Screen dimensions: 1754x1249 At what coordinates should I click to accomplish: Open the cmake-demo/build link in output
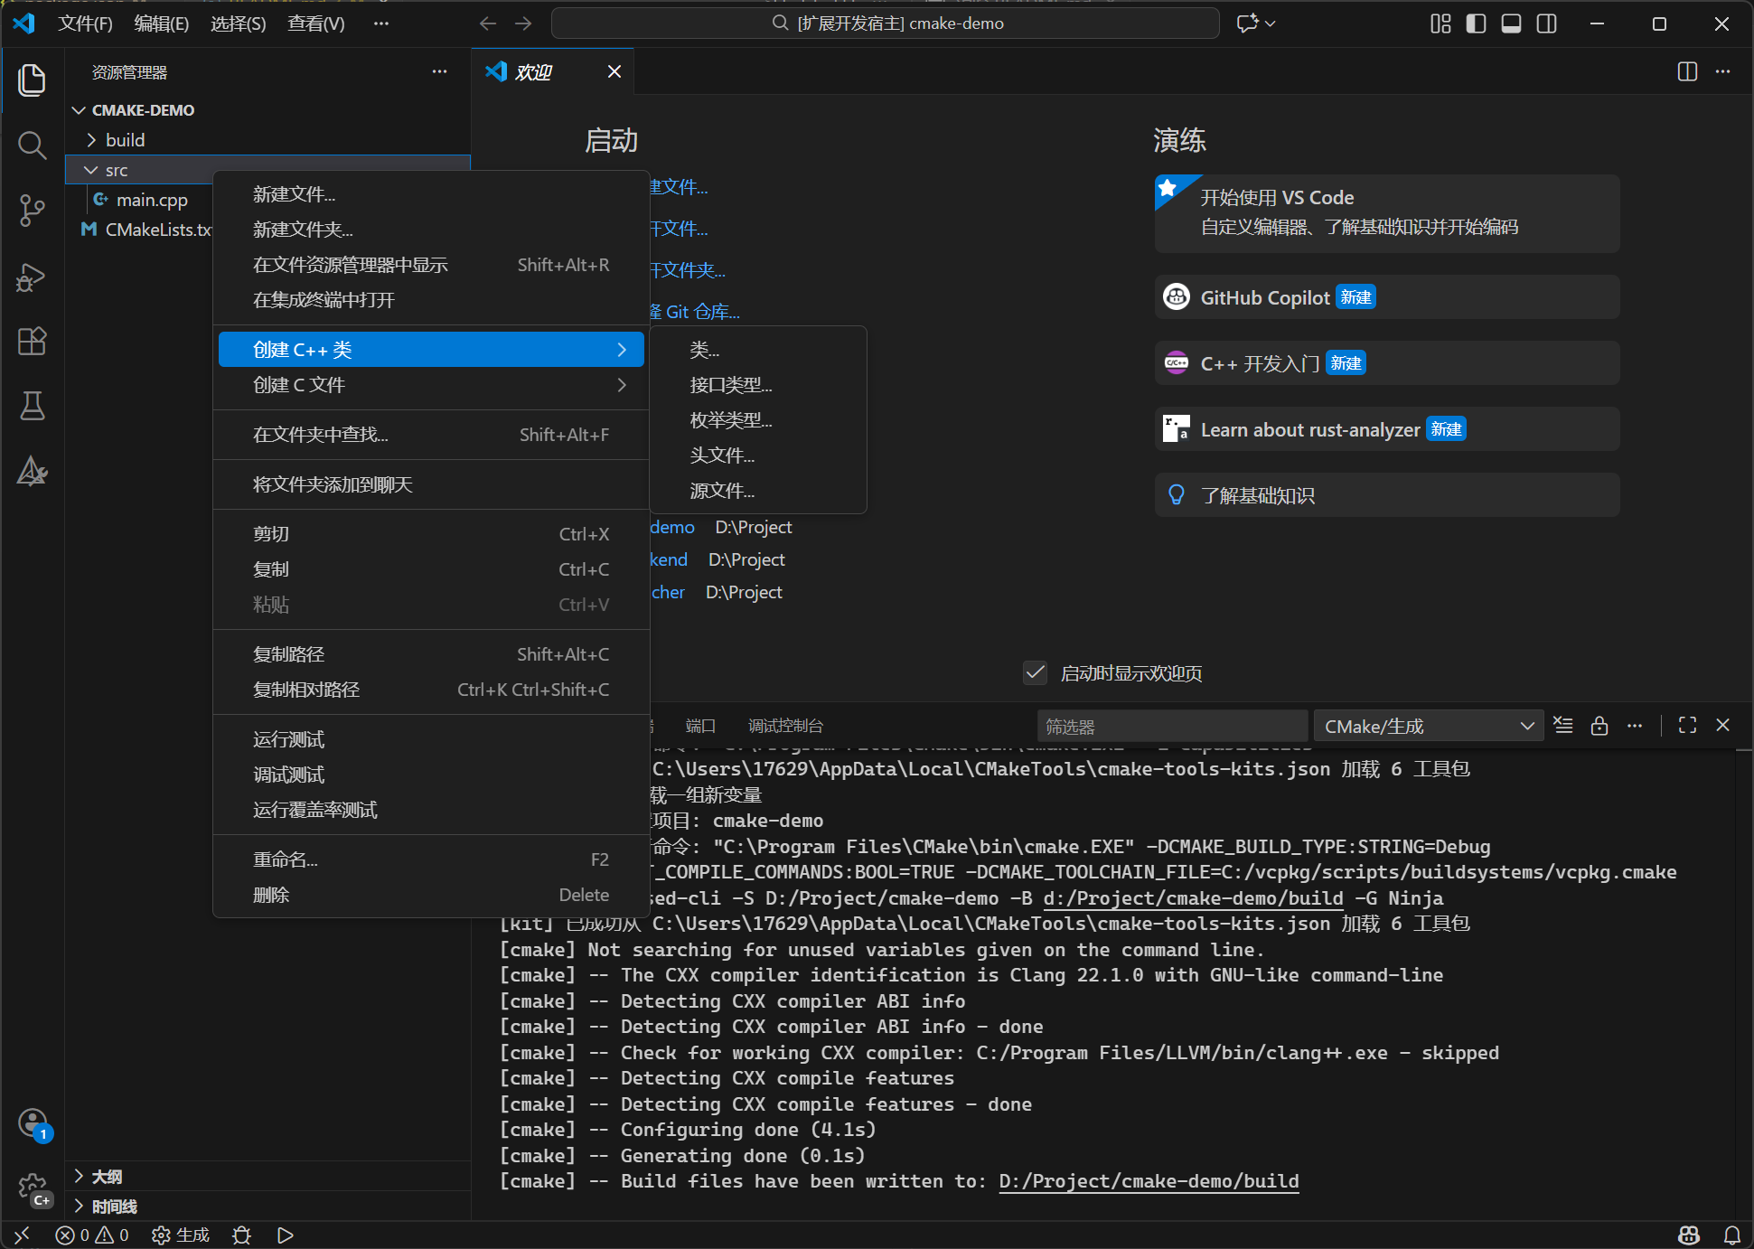coord(1149,1181)
